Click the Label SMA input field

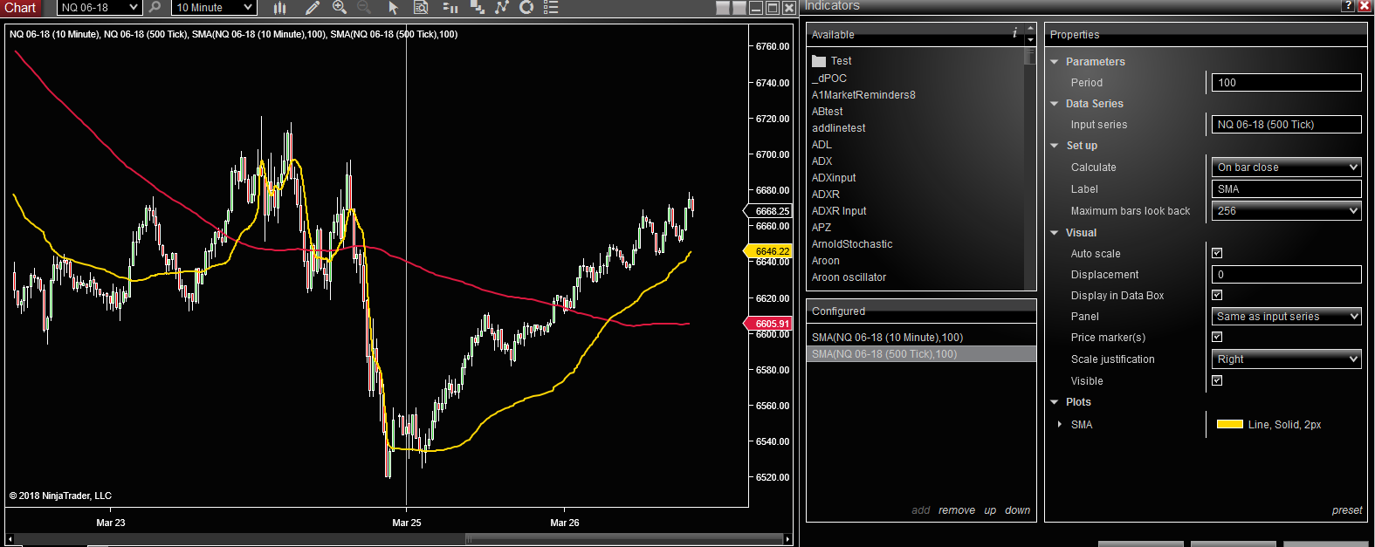(x=1286, y=188)
